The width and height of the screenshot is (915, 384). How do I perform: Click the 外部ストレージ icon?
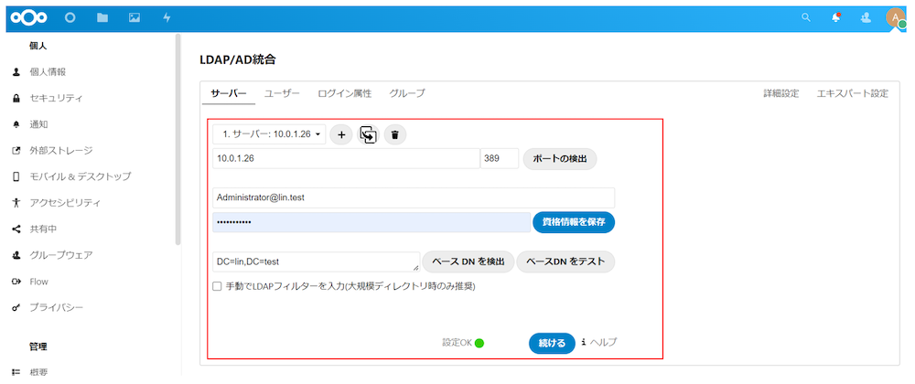click(16, 151)
